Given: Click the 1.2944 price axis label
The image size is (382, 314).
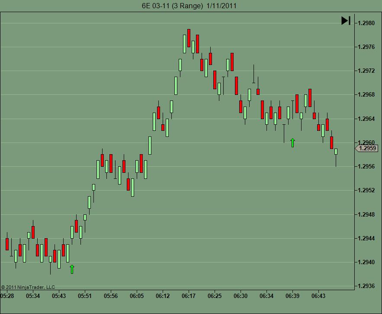Looking at the screenshot, I should click(366, 238).
